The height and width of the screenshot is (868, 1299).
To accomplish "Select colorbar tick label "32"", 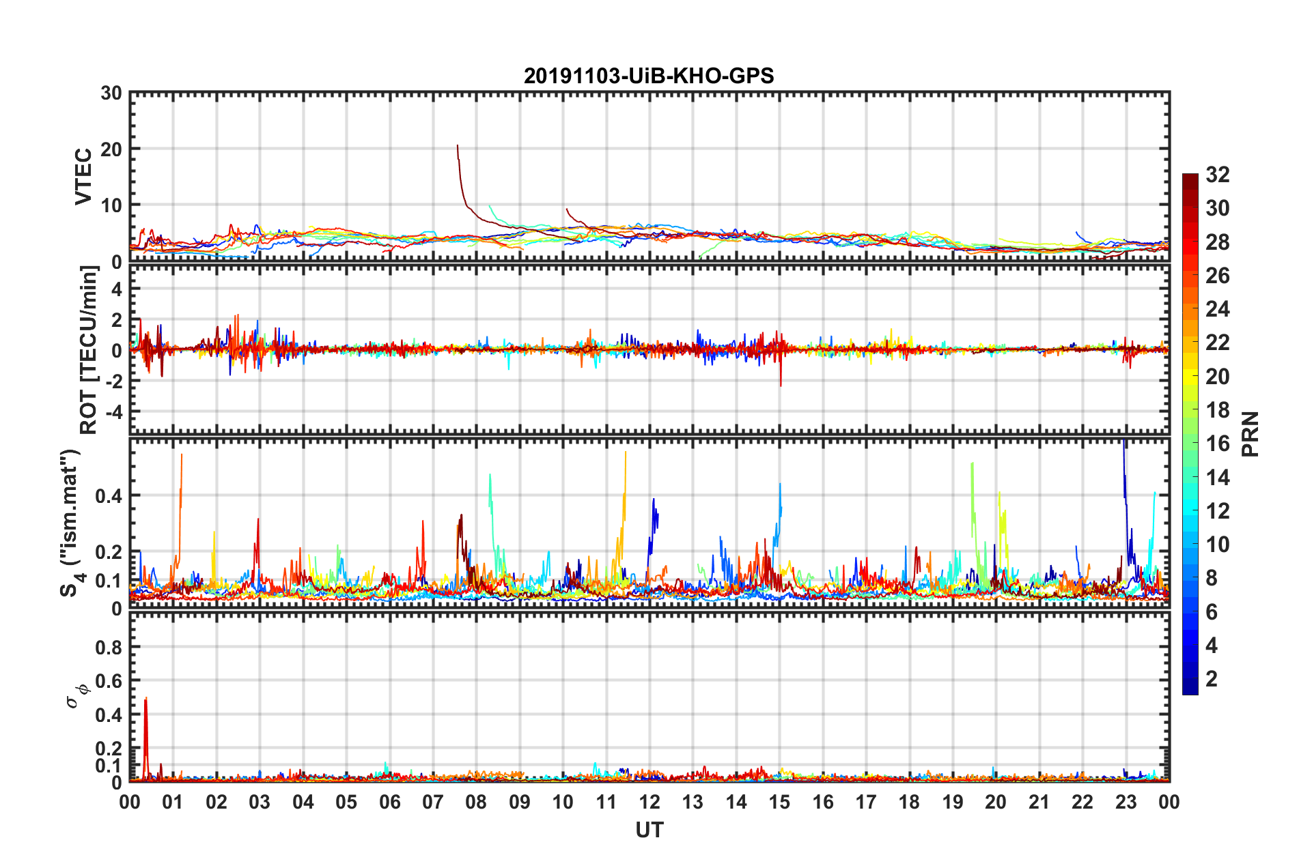I will (1218, 175).
